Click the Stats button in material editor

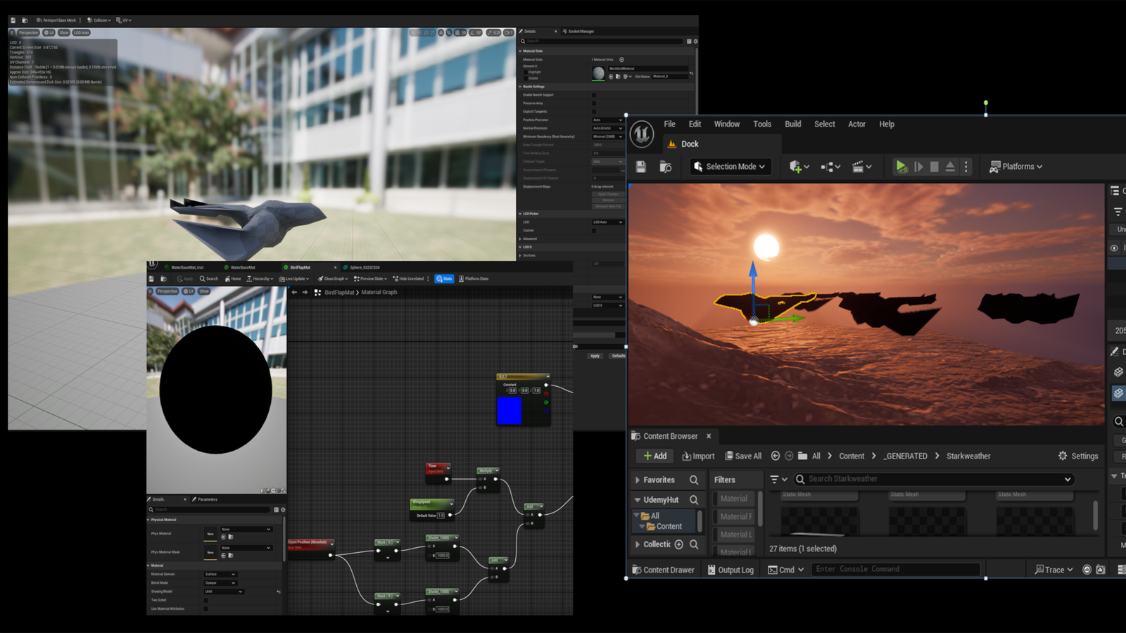[444, 279]
